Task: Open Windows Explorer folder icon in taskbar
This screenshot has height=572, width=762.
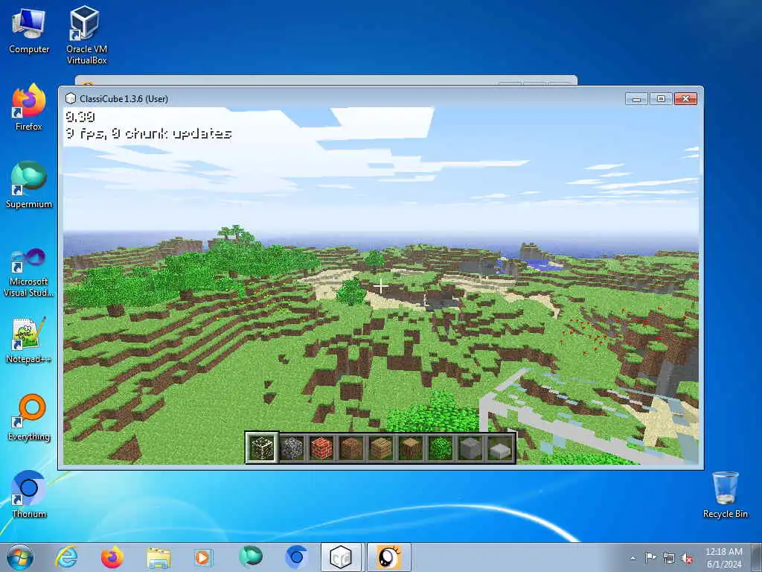Action: point(158,557)
